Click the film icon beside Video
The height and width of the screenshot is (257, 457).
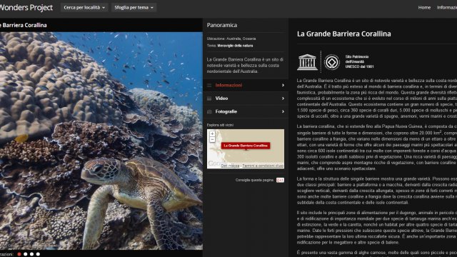[209, 99]
